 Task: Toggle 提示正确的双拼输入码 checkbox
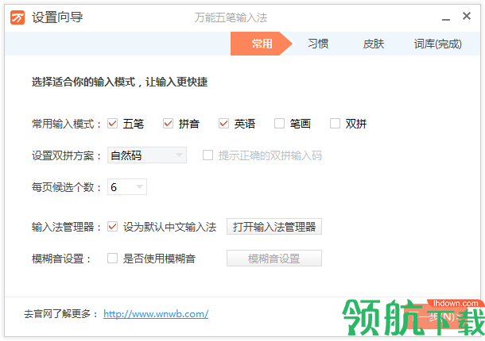(208, 155)
